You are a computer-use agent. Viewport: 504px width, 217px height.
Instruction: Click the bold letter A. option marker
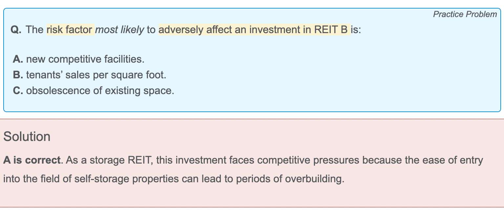click(x=18, y=59)
